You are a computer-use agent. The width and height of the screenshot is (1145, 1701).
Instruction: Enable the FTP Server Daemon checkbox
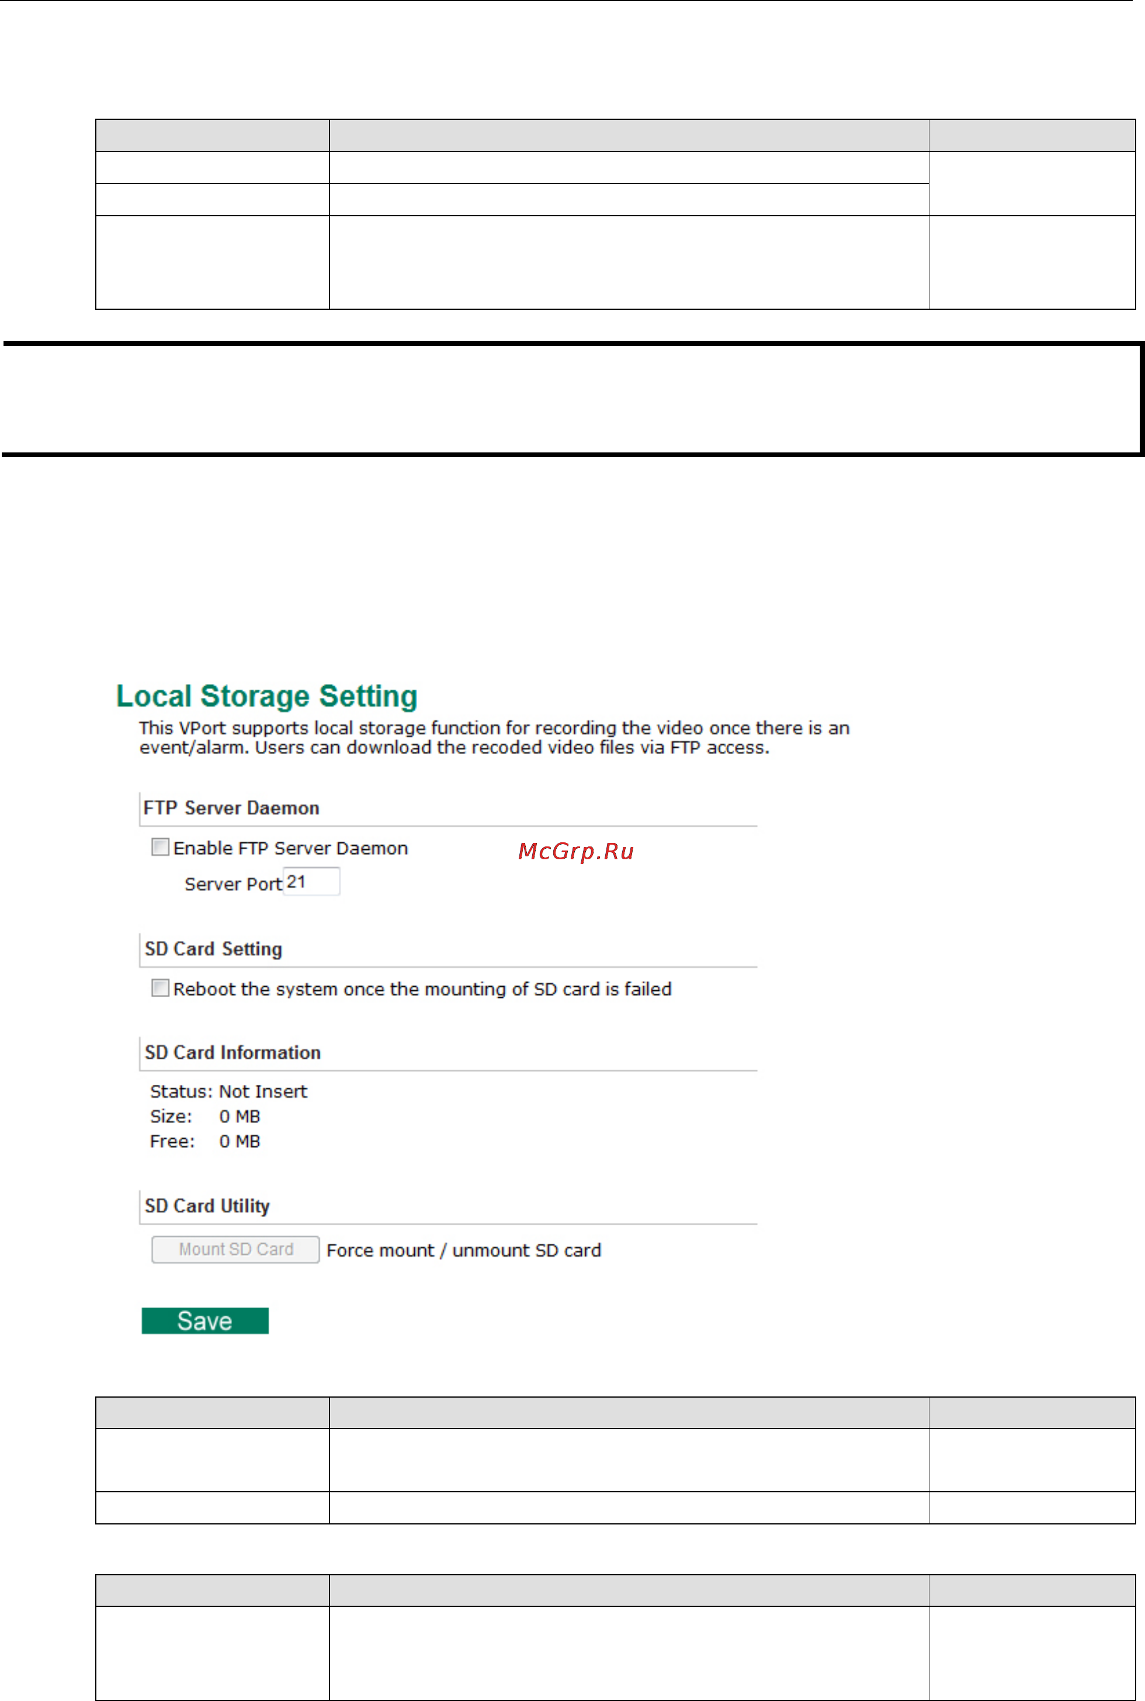tap(160, 847)
